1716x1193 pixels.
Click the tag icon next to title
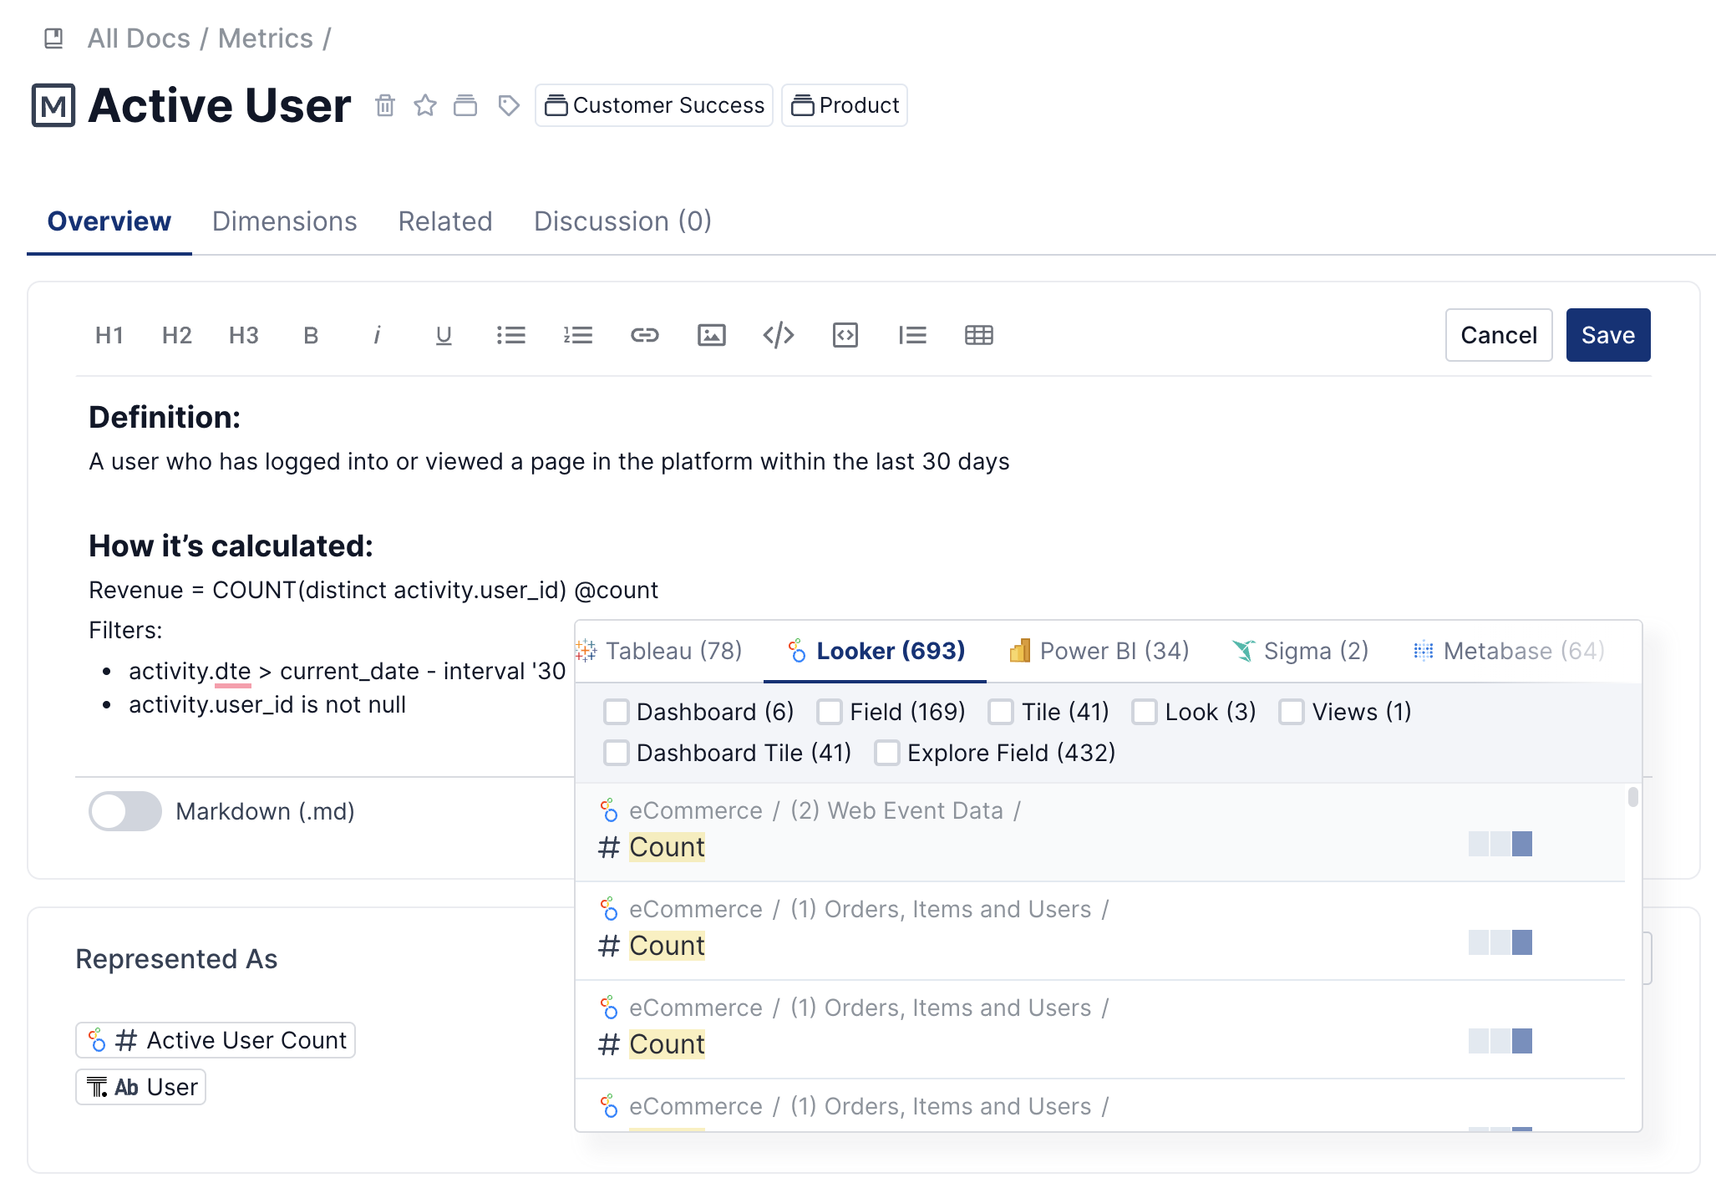click(508, 105)
